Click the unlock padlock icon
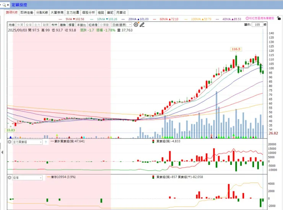Screen dimensions: 283x210 [279, 18]
